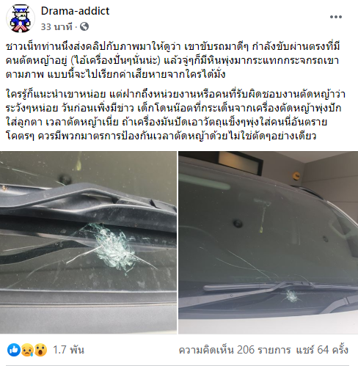The width and height of the screenshot is (358, 366).
Task: Open the Drama-addict profile picture
Action: [x=21, y=18]
